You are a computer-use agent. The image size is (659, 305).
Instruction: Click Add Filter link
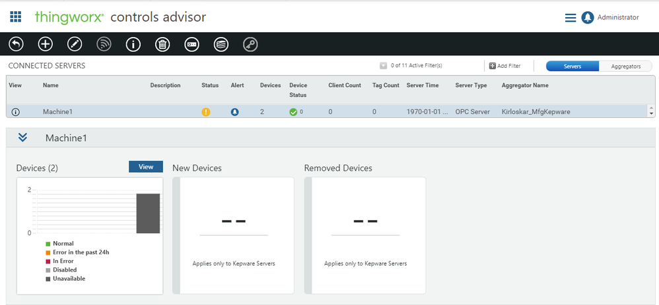click(x=508, y=66)
